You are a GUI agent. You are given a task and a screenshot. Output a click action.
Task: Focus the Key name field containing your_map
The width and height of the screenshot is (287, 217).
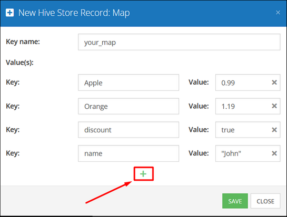pos(179,42)
